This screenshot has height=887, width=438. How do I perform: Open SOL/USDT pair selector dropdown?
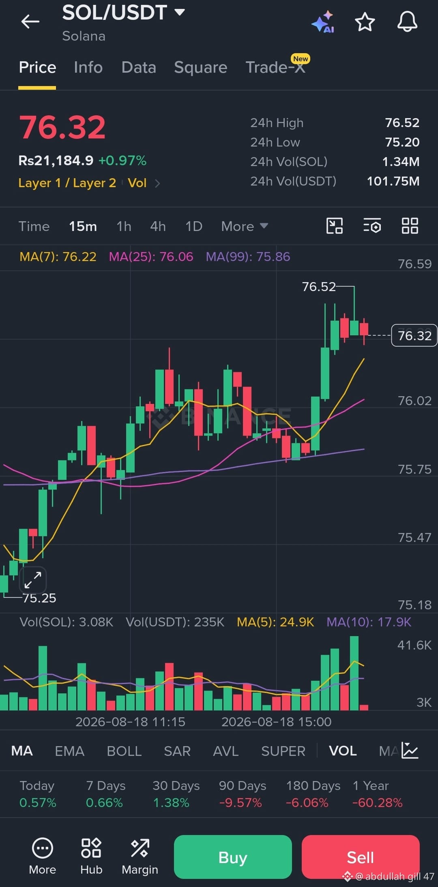[x=123, y=13]
